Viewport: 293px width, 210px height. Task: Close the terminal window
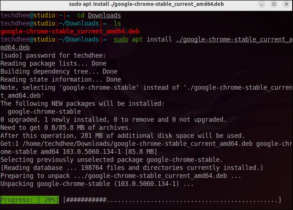(286, 4)
